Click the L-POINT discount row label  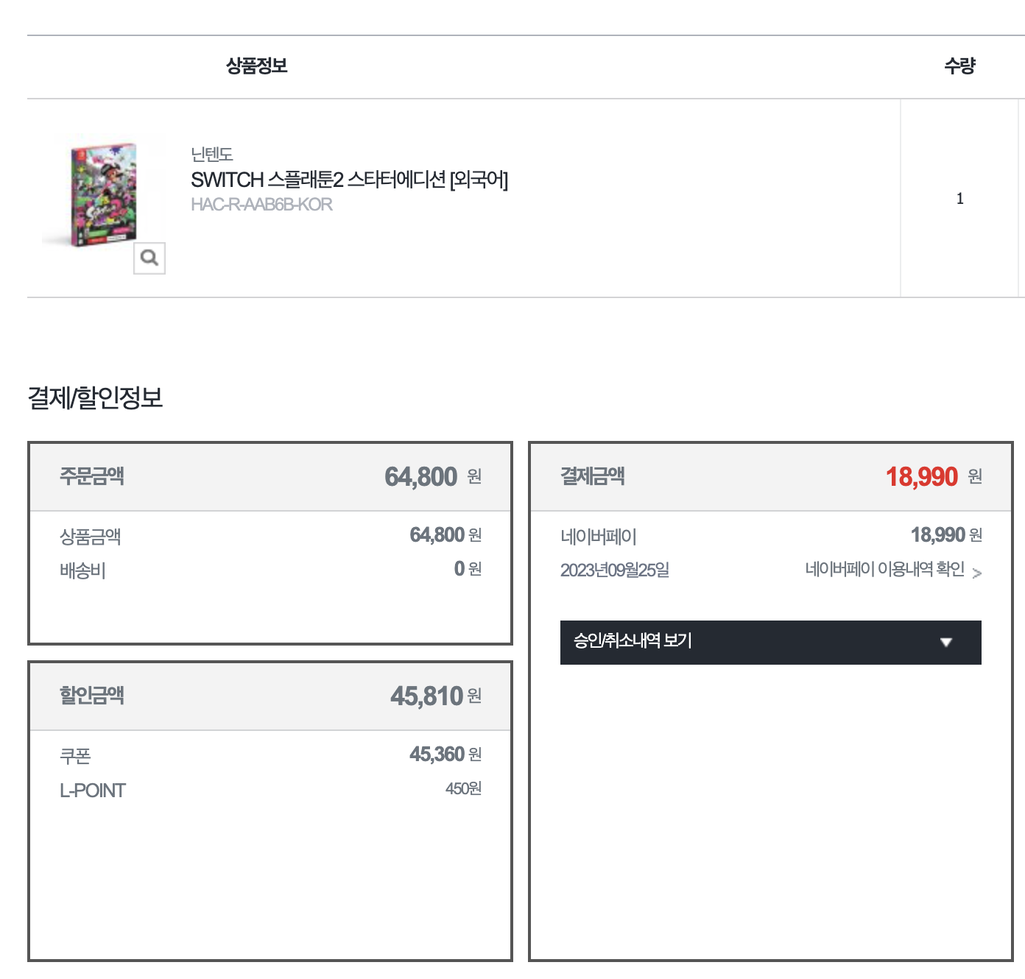point(93,791)
